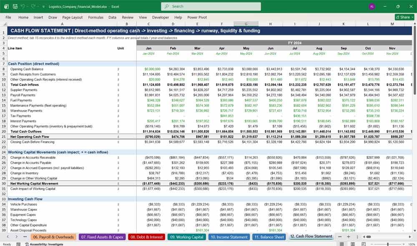Click vertical scrollbar down arrow
This screenshot has width=417, height=246.
pyautogui.click(x=414, y=231)
